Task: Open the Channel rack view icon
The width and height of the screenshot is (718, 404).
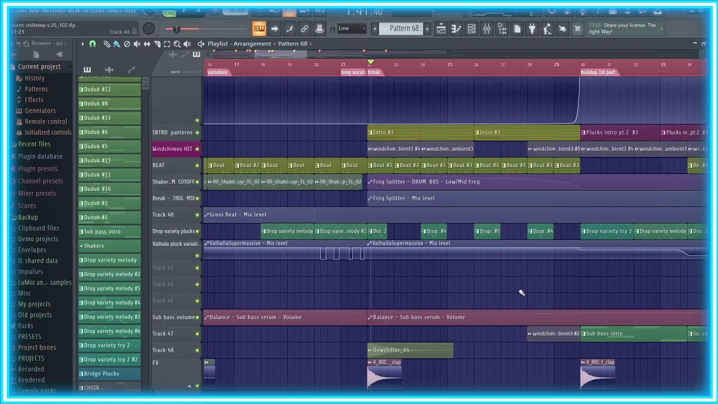Action: point(472,29)
